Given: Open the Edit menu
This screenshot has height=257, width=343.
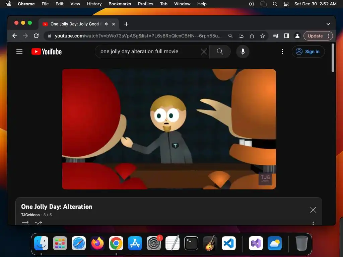Looking at the screenshot, I should point(59,4).
